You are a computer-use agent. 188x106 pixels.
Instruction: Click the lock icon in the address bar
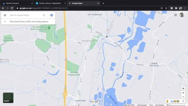tap(17, 8)
